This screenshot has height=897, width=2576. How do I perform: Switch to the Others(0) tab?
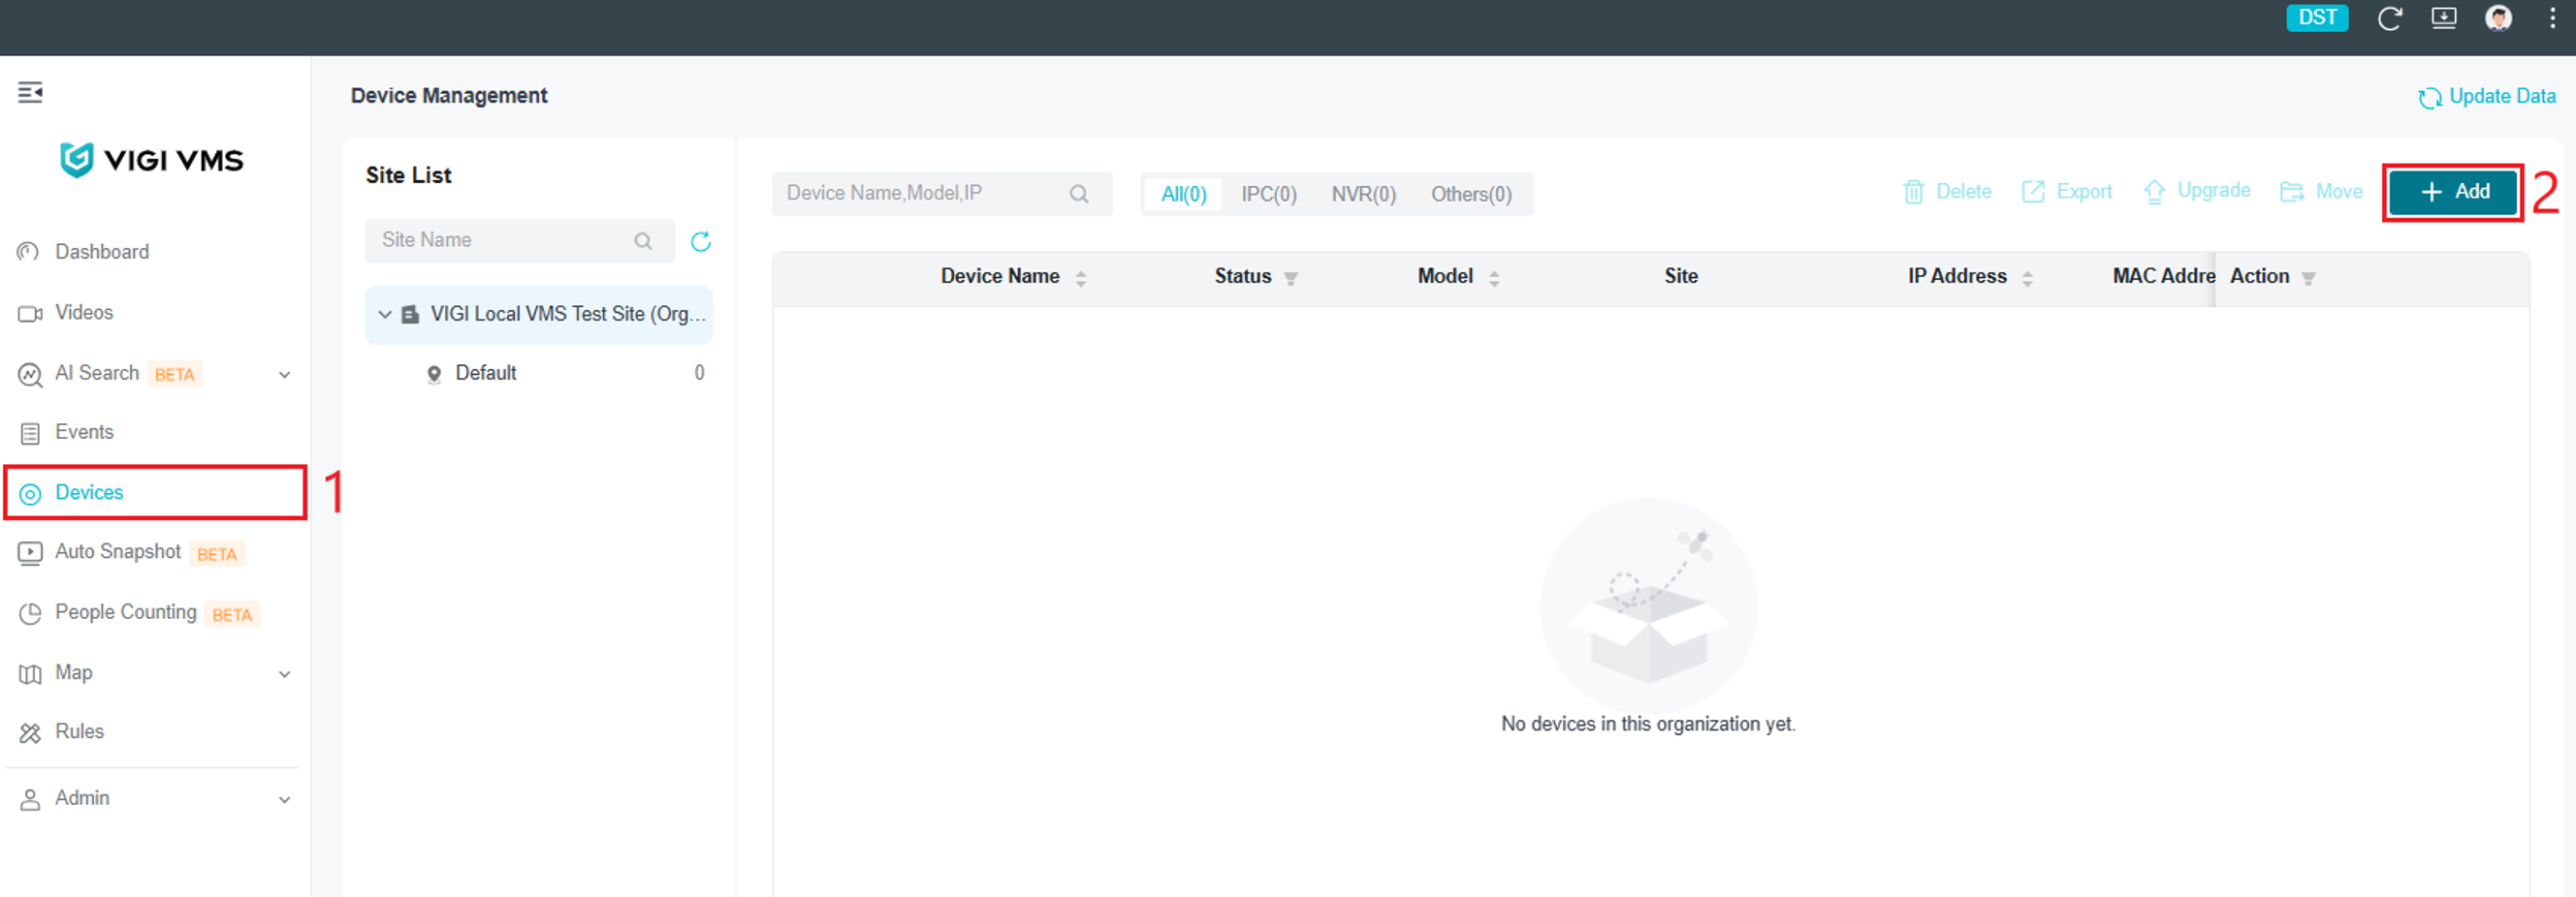click(1471, 194)
